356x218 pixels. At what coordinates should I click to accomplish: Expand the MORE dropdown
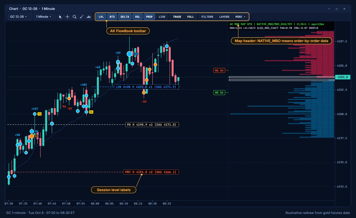tap(240, 17)
